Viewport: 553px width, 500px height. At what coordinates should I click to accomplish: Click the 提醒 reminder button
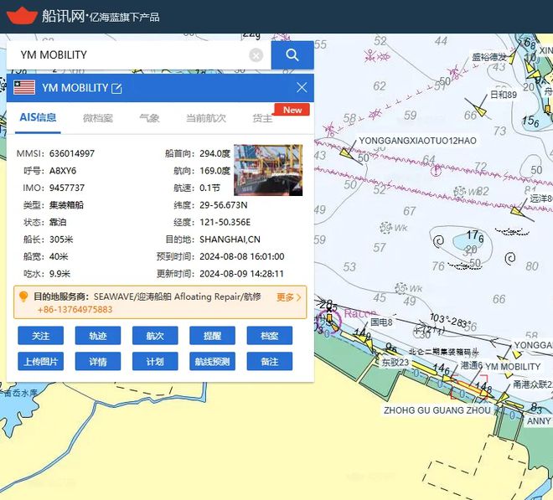tap(212, 336)
